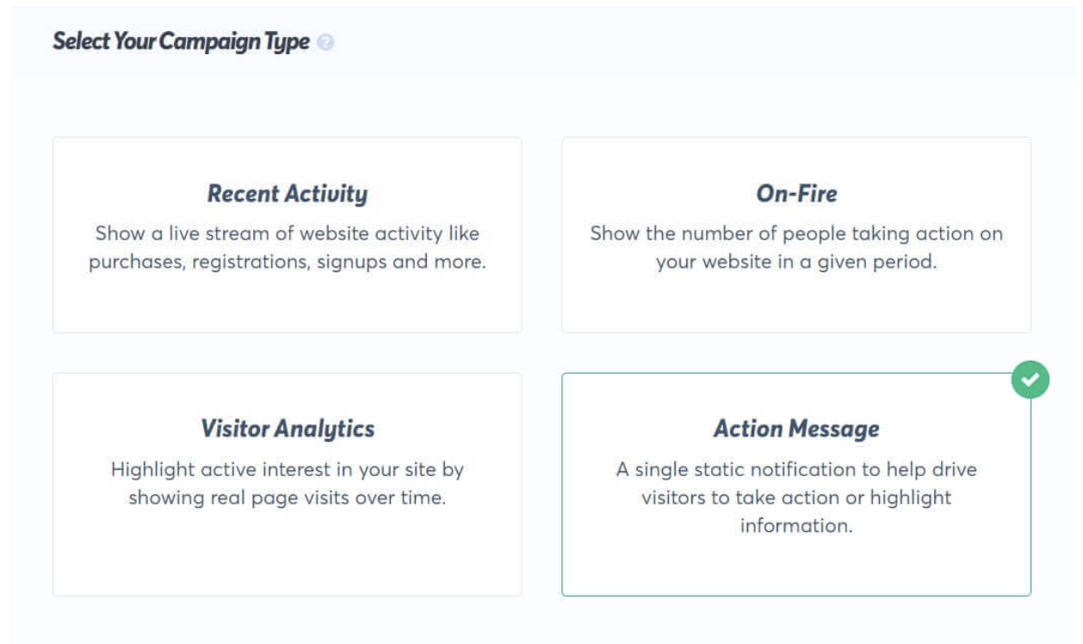Click the word 'information.' in Action Message card
1083x644 pixels.
point(796,525)
